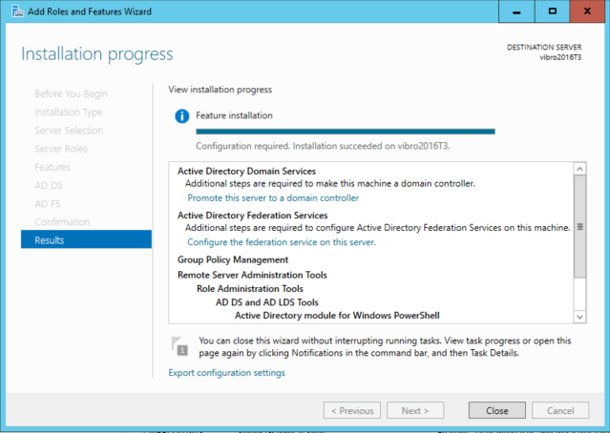Click the results list scrollbar thumb
610x433 pixels.
tap(579, 227)
